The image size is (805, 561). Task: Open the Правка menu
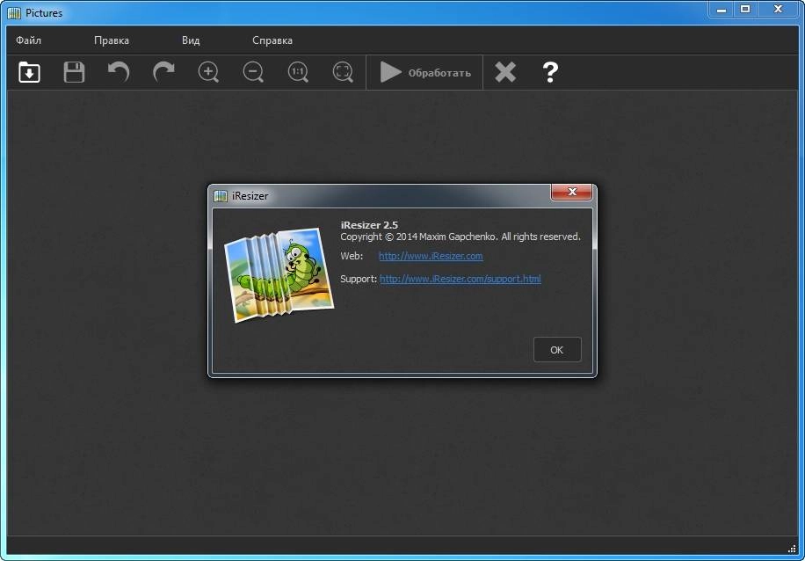tap(112, 40)
